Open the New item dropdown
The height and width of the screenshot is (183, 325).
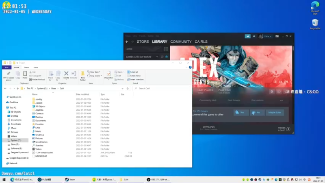click(x=94, y=72)
